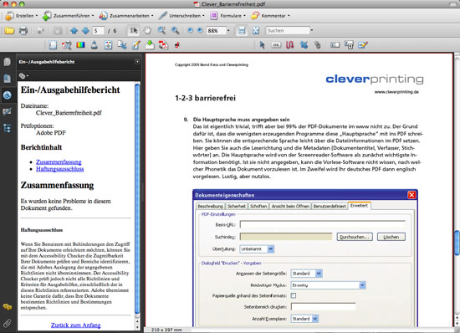Click the report panel vertical scrollbar
The width and height of the screenshot is (460, 333).
click(x=137, y=199)
